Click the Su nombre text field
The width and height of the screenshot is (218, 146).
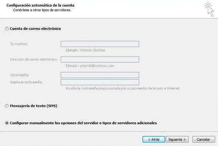(100, 44)
